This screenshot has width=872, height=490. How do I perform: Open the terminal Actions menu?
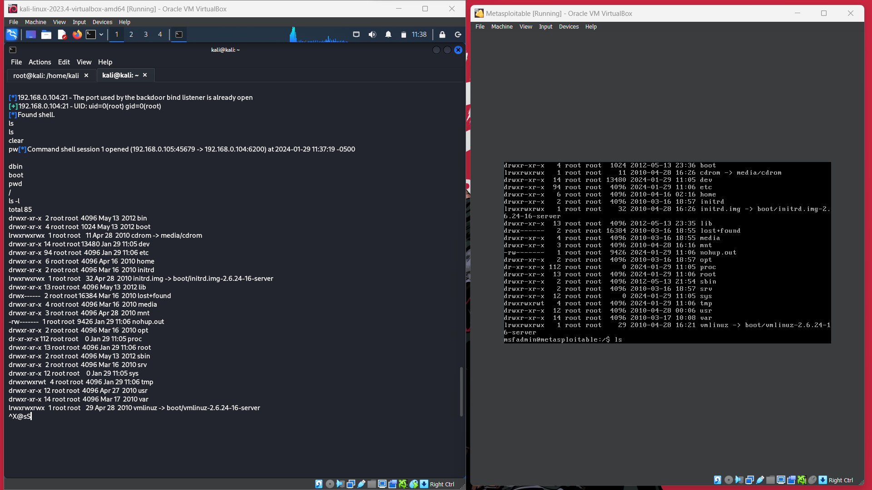(40, 62)
